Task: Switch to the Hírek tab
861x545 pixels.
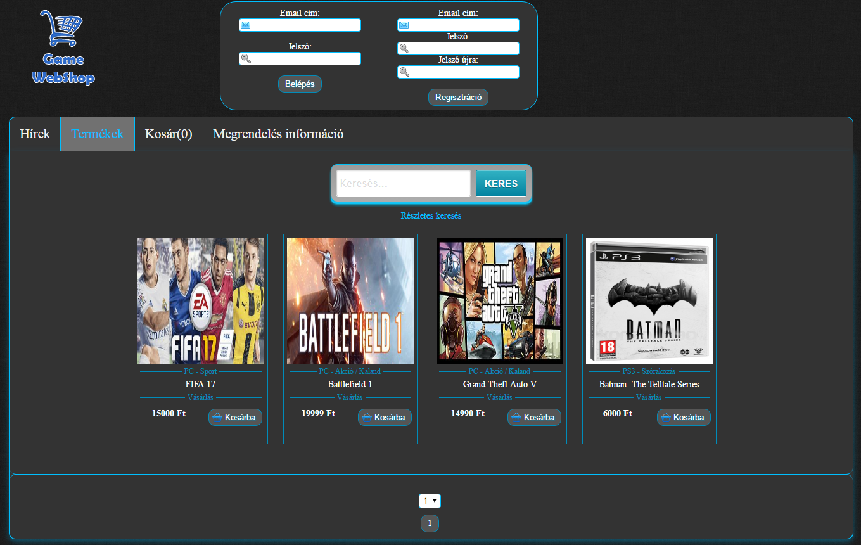Action: [34, 134]
